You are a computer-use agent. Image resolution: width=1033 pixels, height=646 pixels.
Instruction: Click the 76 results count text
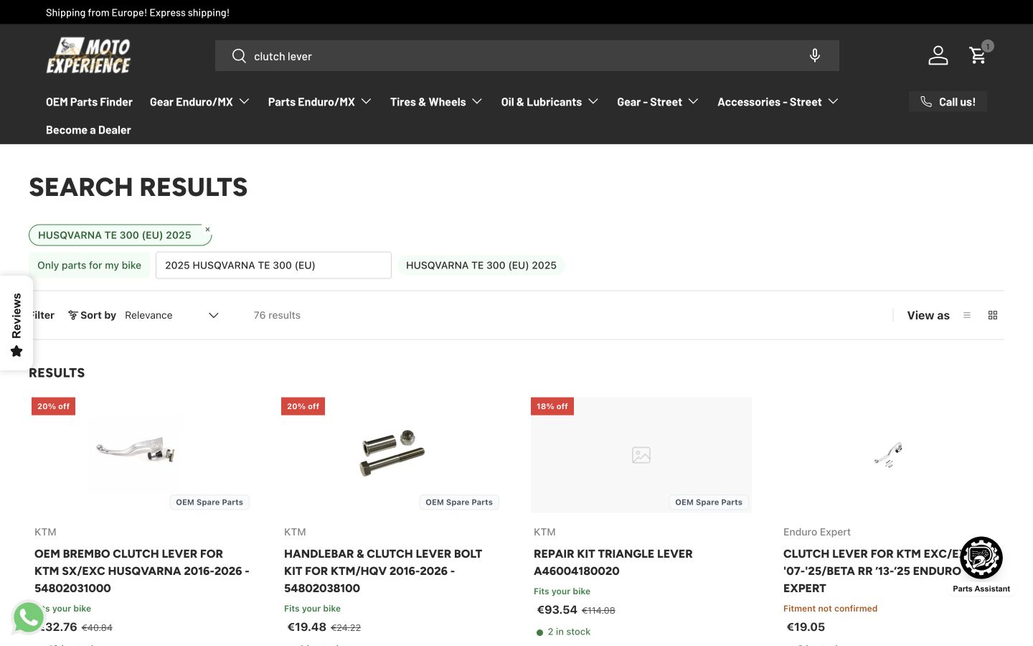pyautogui.click(x=277, y=315)
